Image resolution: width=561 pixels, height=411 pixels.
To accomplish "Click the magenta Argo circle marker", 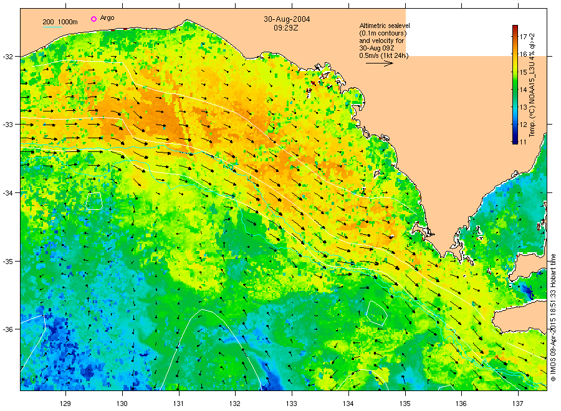I will coord(93,19).
